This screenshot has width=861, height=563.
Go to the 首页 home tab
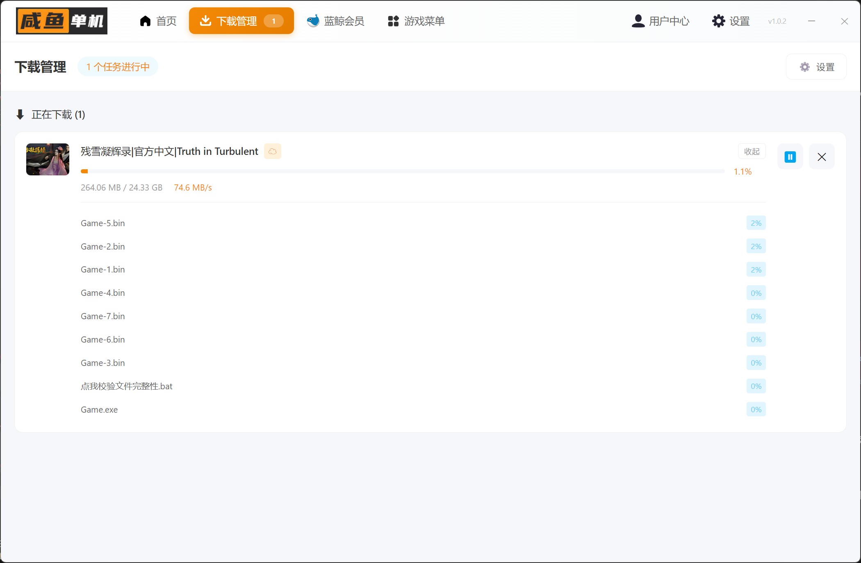158,21
